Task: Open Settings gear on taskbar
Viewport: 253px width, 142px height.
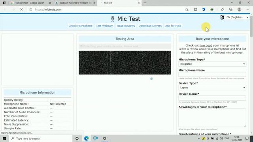Action: pyautogui.click(x=104, y=138)
